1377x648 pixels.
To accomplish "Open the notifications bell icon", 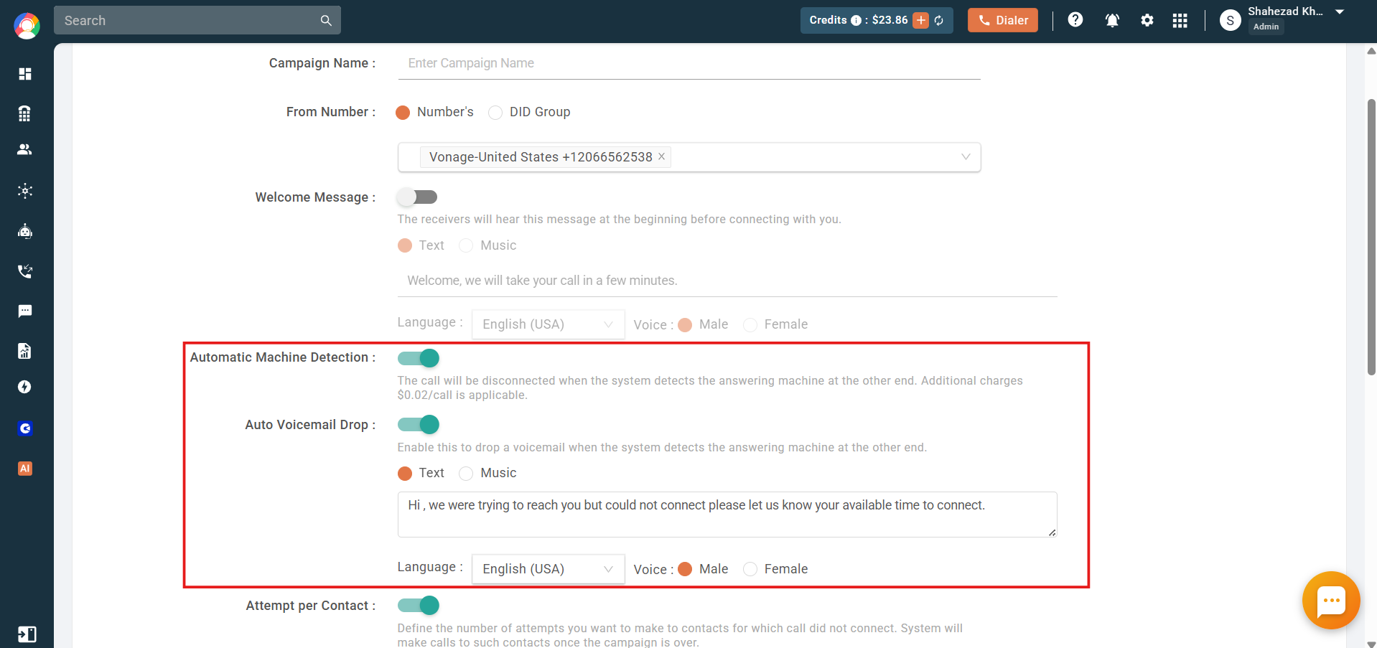I will (1112, 20).
